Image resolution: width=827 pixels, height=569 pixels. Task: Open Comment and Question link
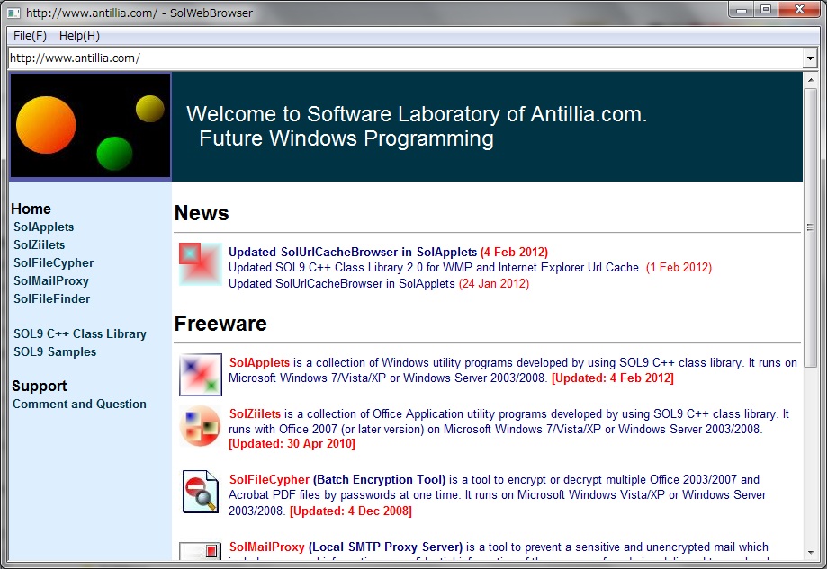(80, 405)
